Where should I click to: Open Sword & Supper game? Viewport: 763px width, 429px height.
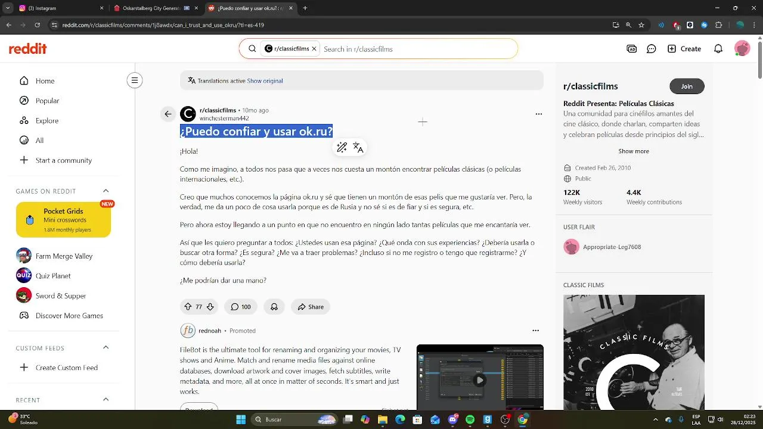(x=60, y=296)
